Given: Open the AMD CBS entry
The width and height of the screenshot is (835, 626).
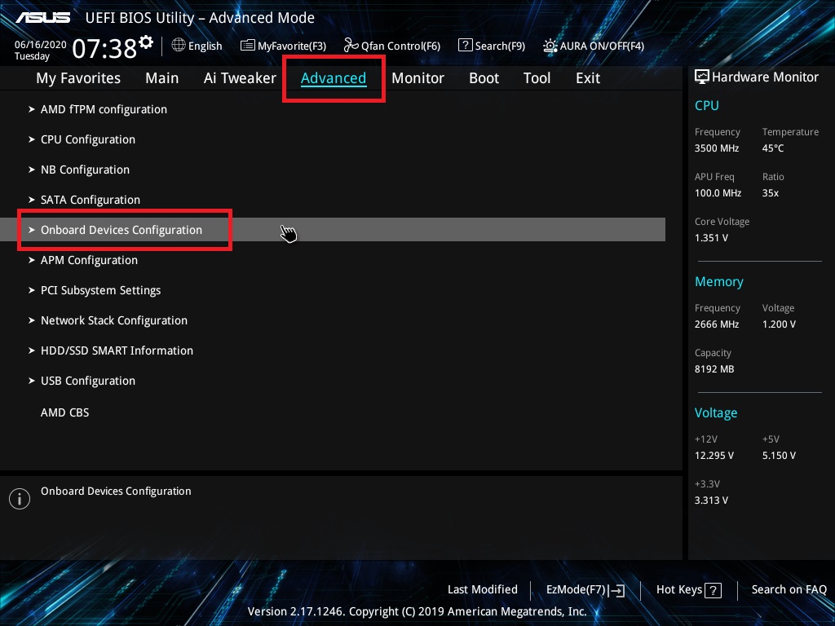Looking at the screenshot, I should coord(65,412).
